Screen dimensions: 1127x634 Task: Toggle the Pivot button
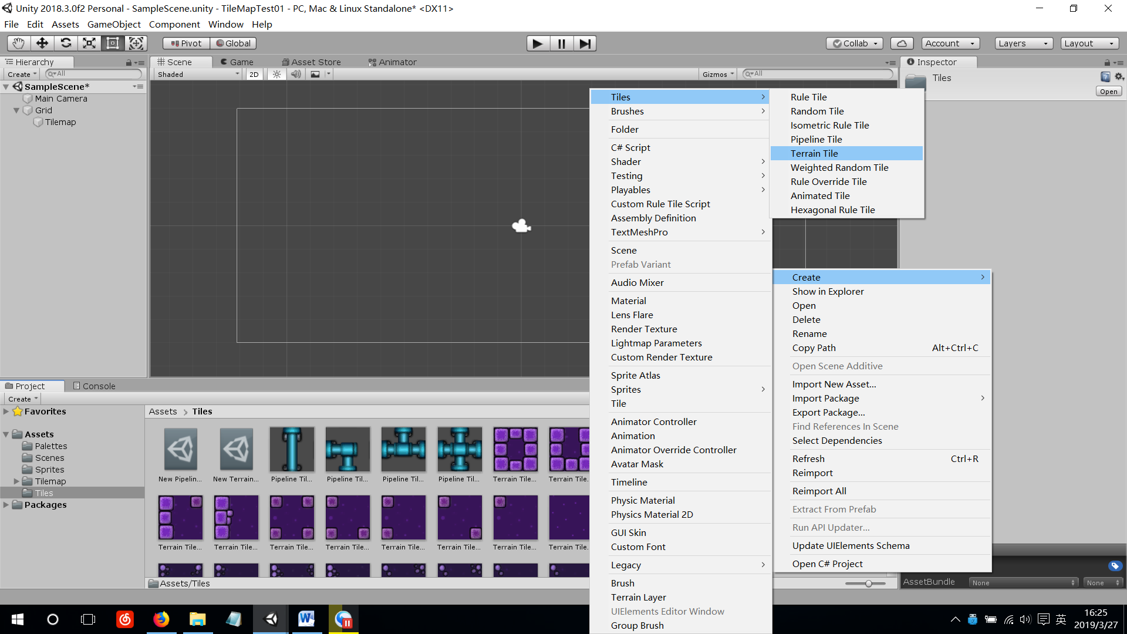186,43
